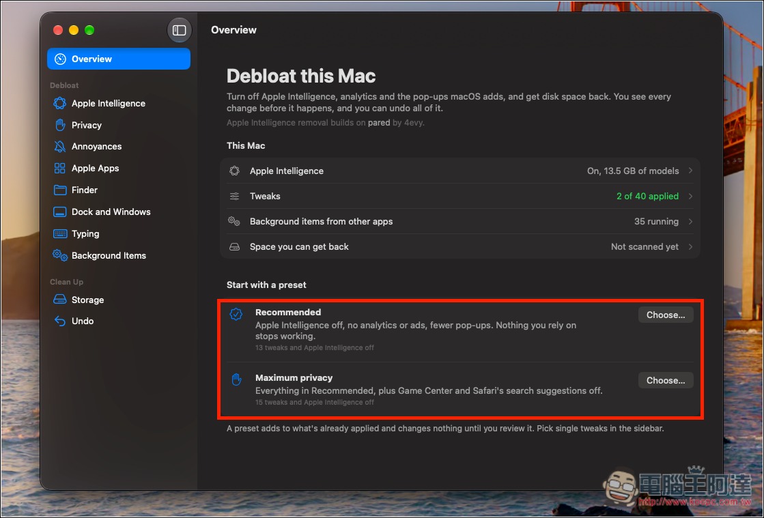Viewport: 764px width, 518px height.
Task: Click the 'Not scanned yet' value
Action: coord(645,247)
